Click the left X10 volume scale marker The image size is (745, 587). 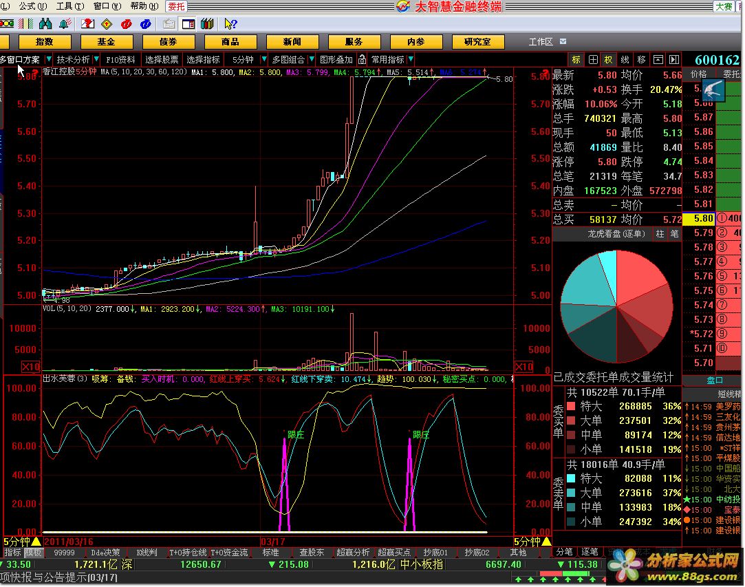pyautogui.click(x=31, y=367)
